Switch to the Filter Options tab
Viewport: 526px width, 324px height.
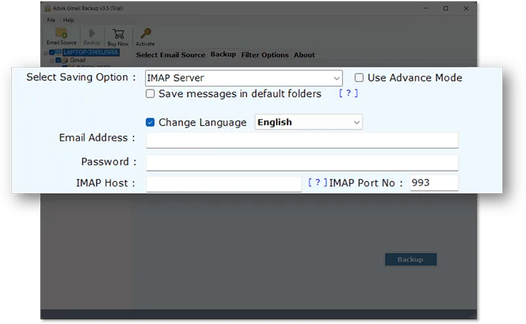[x=265, y=55]
